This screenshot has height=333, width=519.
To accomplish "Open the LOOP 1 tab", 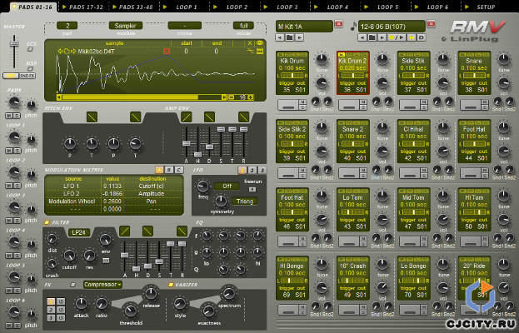I will click(183, 7).
